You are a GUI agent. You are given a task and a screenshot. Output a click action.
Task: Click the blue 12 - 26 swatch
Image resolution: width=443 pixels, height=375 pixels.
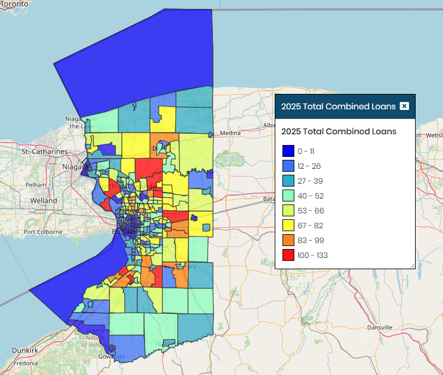coord(288,166)
